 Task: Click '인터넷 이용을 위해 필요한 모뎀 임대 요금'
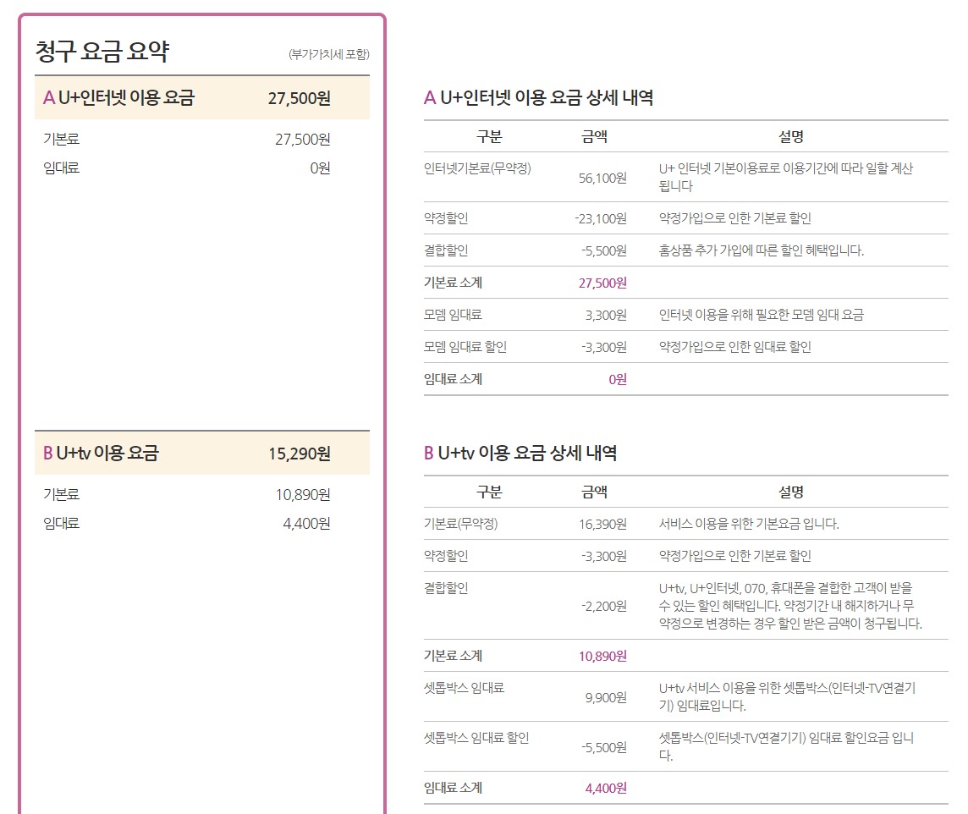762,314
